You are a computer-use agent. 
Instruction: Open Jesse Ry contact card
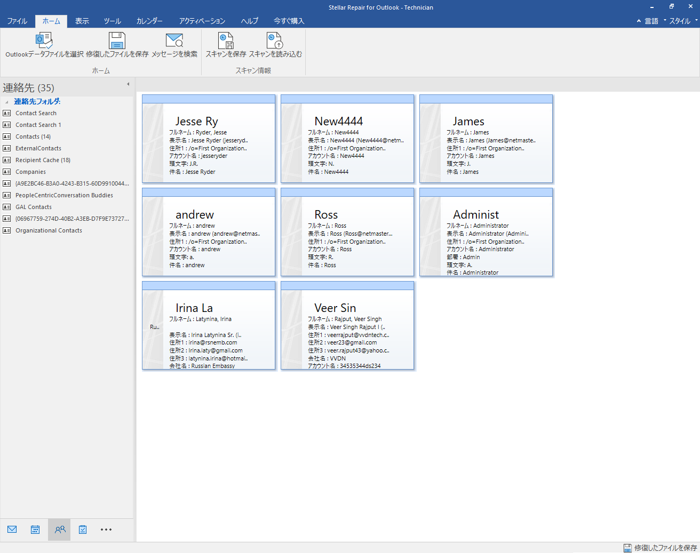point(209,139)
